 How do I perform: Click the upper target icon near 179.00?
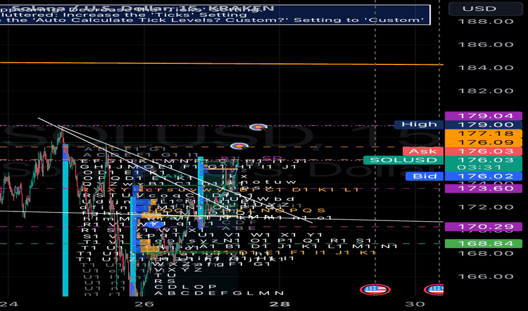click(258, 127)
